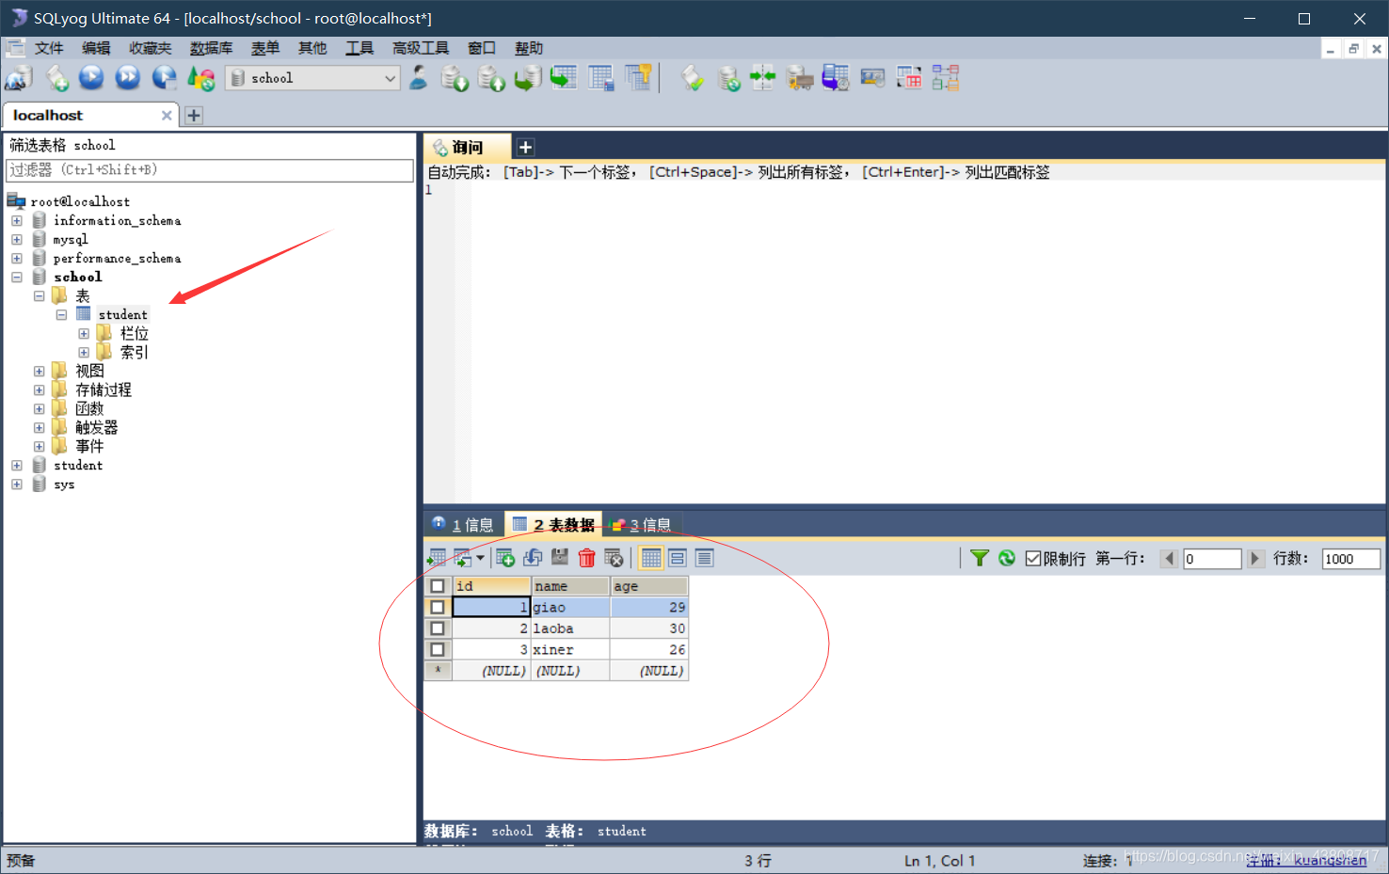1389x874 pixels.
Task: Close the localhost connection tab
Action: click(x=167, y=115)
